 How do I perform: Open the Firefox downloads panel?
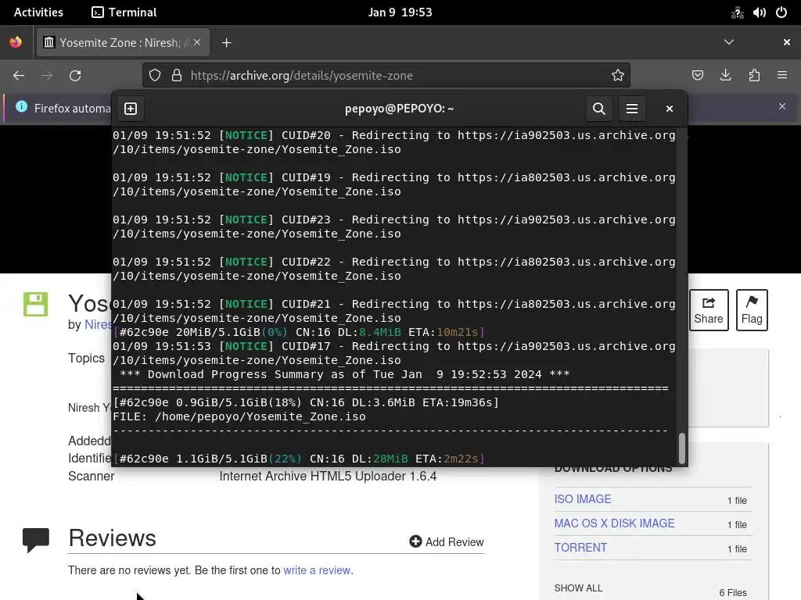pyautogui.click(x=725, y=76)
